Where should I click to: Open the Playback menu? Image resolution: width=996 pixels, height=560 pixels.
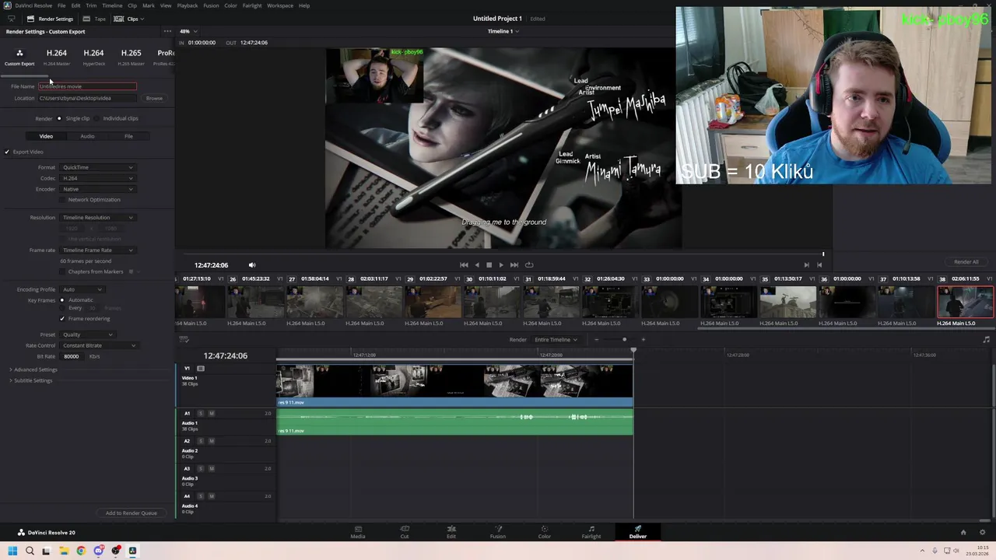(188, 5)
